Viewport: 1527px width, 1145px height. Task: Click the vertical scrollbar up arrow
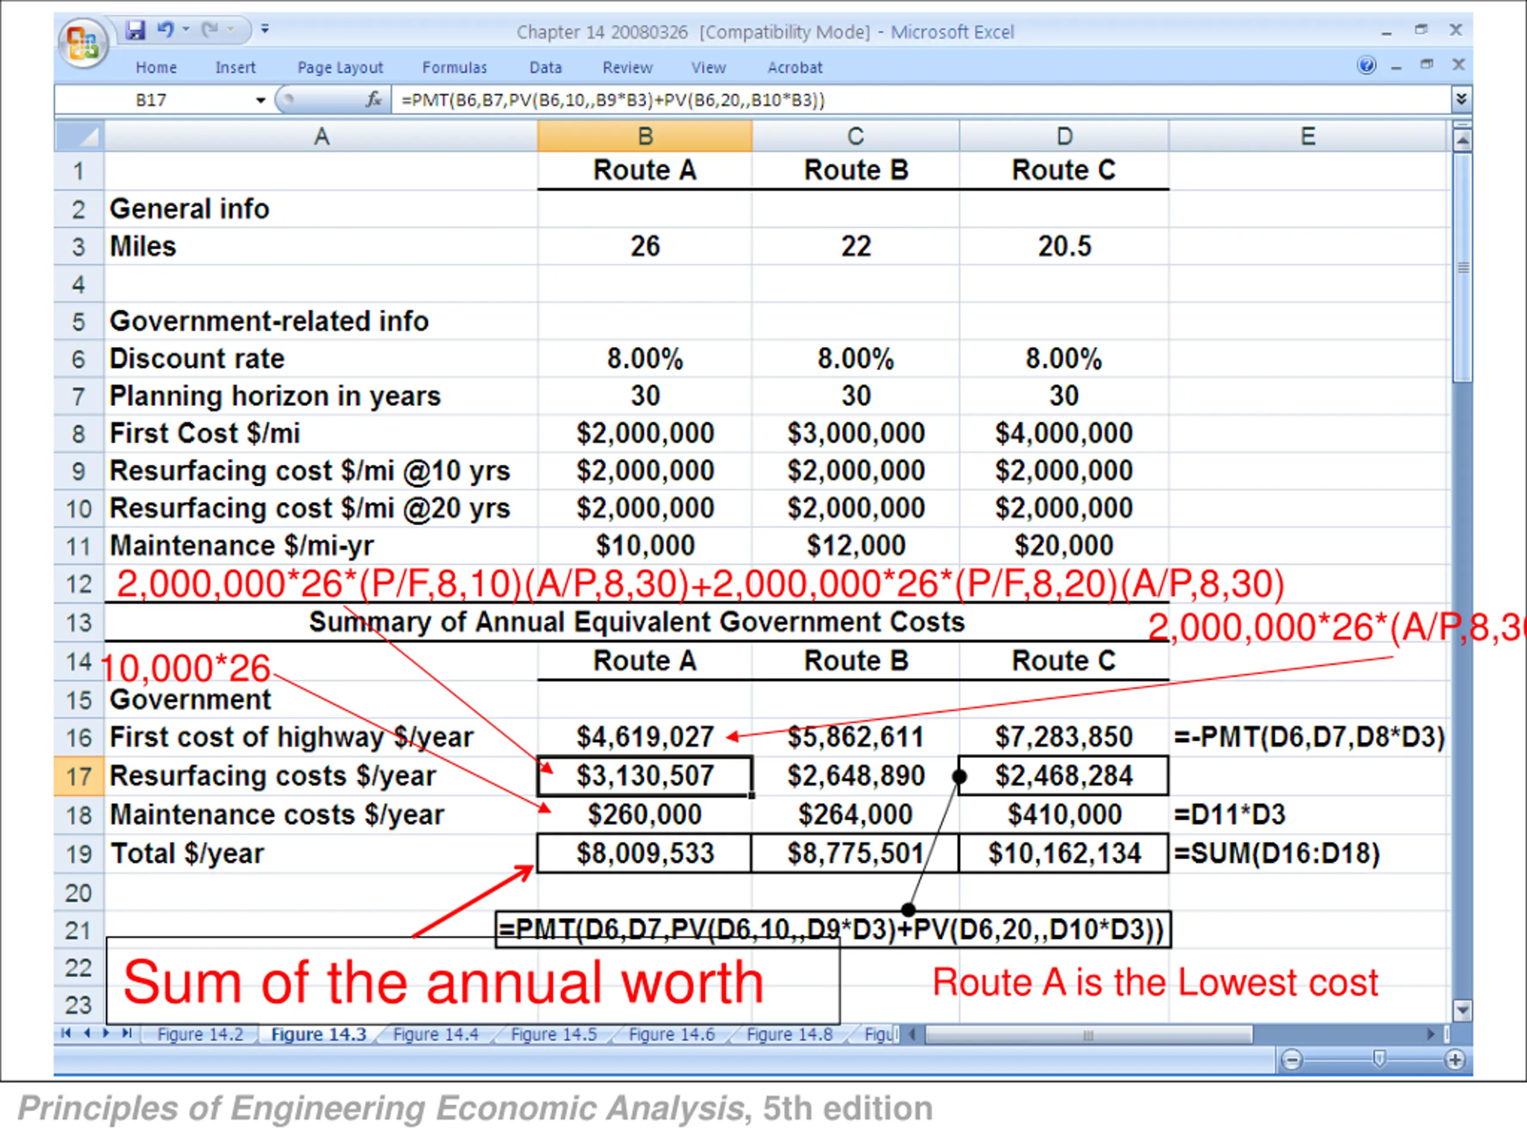[x=1461, y=141]
